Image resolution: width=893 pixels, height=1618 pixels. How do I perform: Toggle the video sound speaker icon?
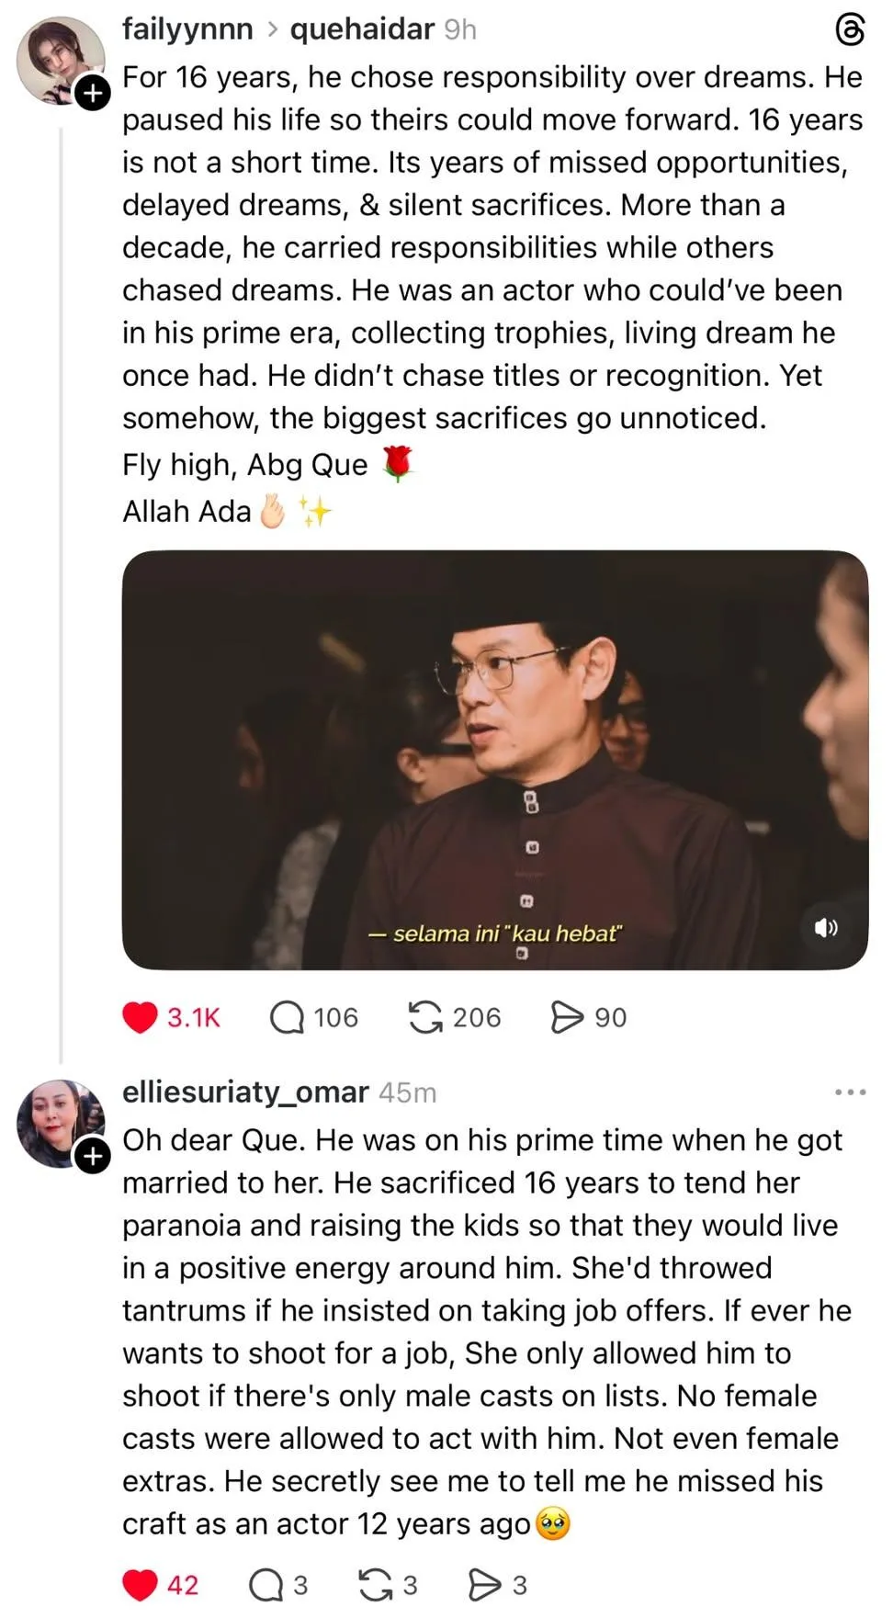[826, 927]
